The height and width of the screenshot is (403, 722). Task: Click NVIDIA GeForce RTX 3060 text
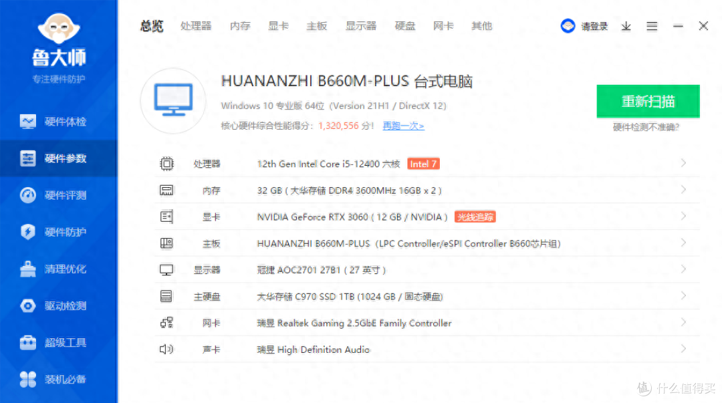point(352,217)
